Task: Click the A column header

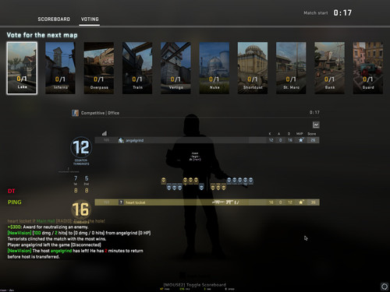Action: click(279, 134)
